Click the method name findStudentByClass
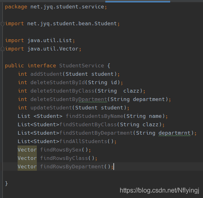 click(88, 125)
